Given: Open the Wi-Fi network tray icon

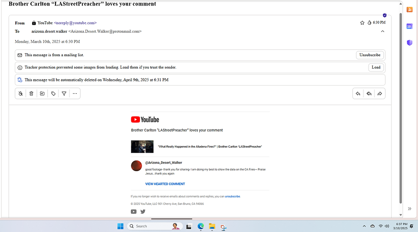Looking at the screenshot, I should [x=380, y=226].
